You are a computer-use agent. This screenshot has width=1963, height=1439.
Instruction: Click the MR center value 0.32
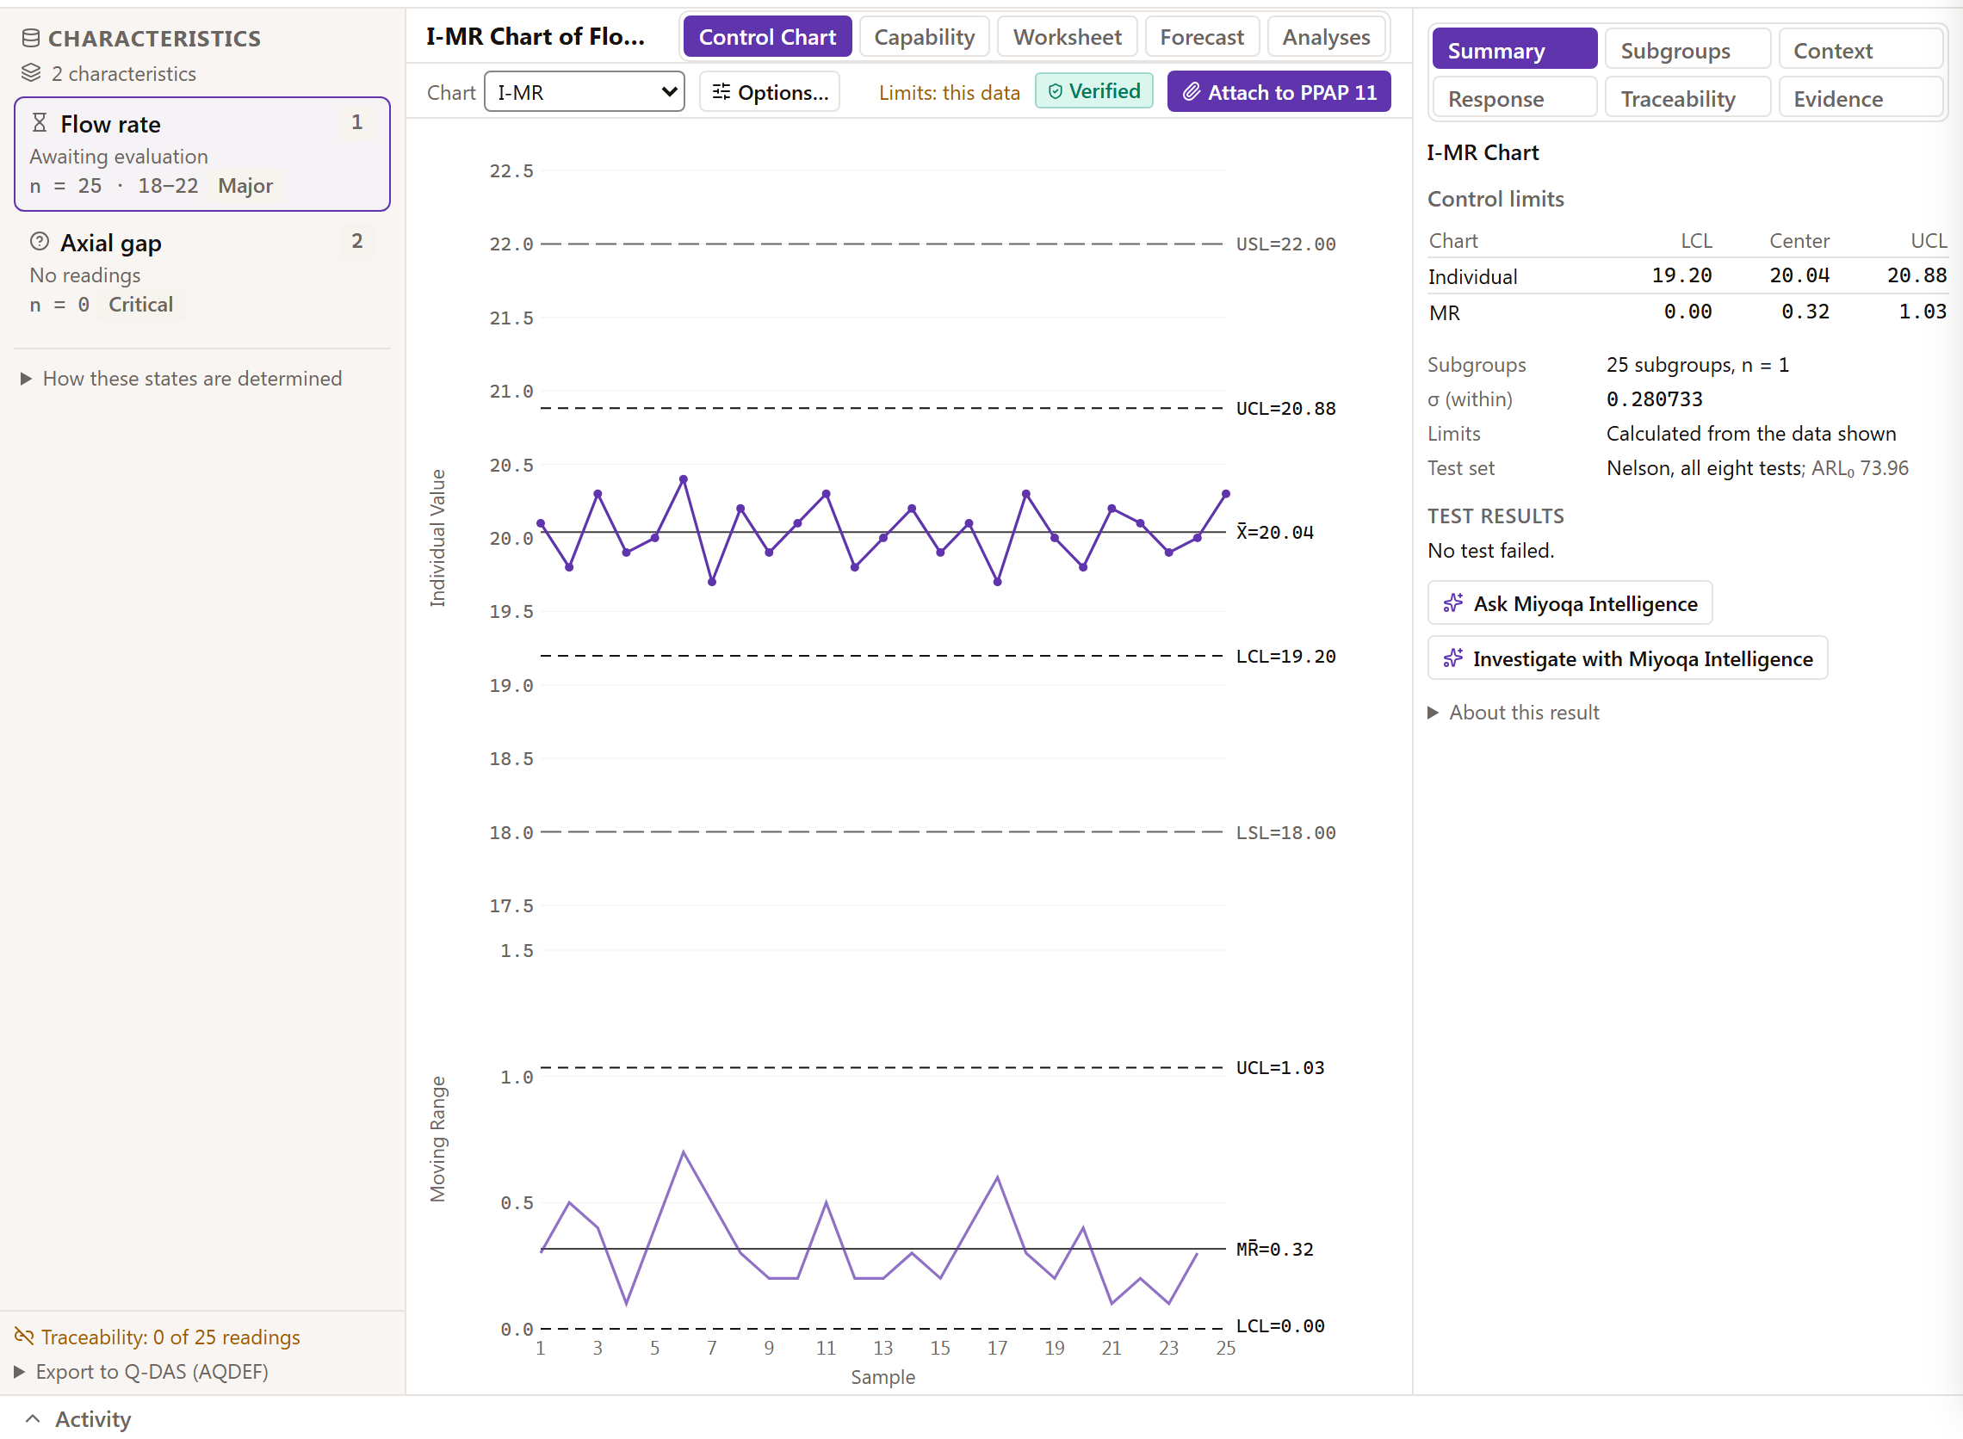1805,311
